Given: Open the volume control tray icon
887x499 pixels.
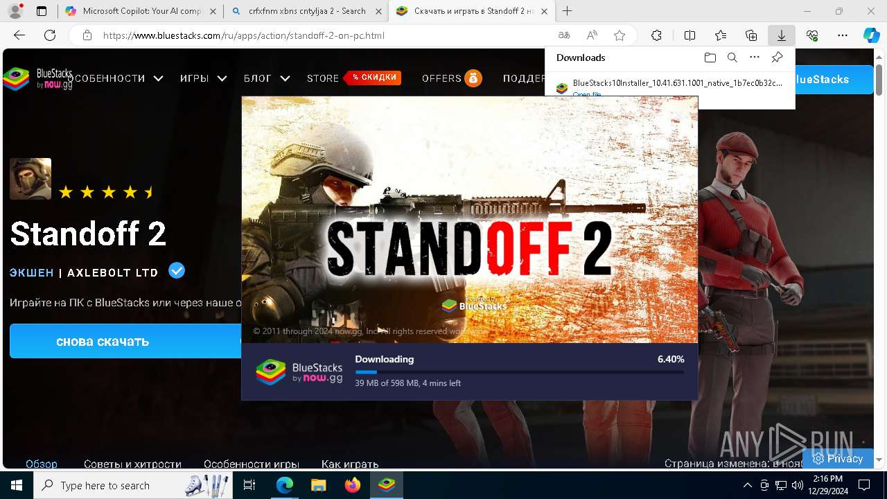Looking at the screenshot, I should pos(798,485).
